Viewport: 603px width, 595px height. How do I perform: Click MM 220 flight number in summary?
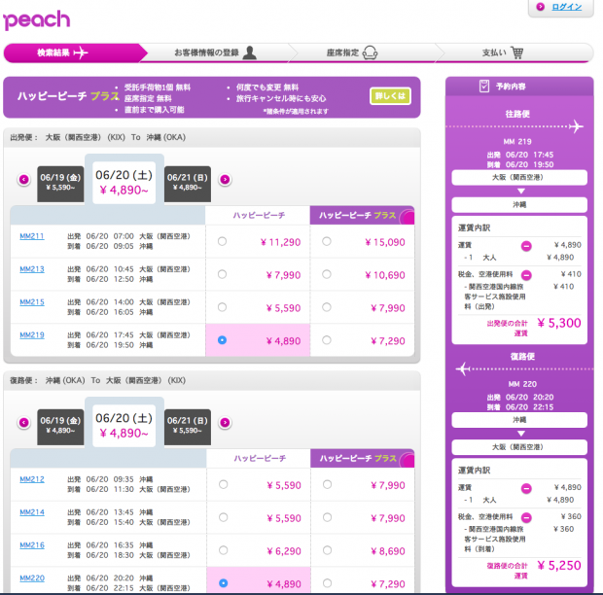tap(522, 384)
